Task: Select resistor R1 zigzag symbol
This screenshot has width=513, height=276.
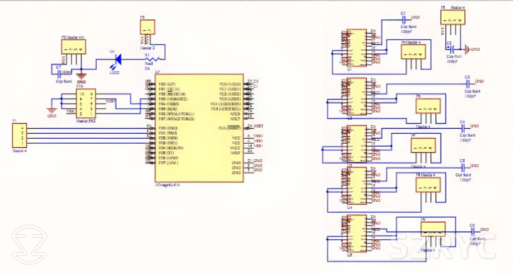Action: (149, 57)
